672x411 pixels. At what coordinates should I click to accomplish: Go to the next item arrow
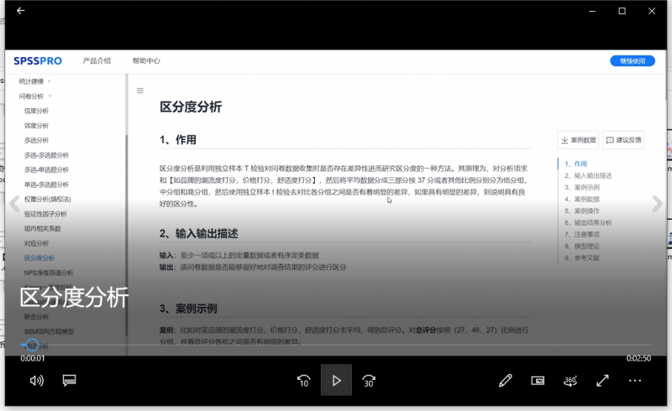tap(657, 203)
